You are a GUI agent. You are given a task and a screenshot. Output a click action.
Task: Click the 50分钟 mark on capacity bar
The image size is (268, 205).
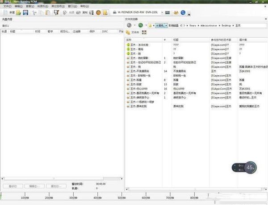(x=121, y=197)
